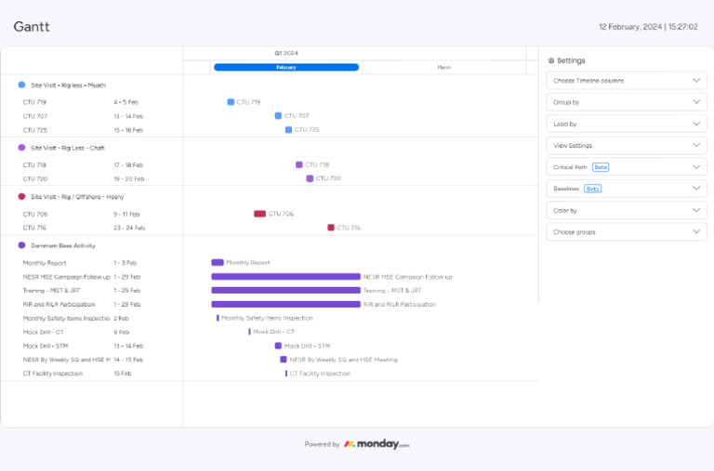Select the RIR and RILR Participation bar
Screen dimensions: 714x471
click(286, 305)
